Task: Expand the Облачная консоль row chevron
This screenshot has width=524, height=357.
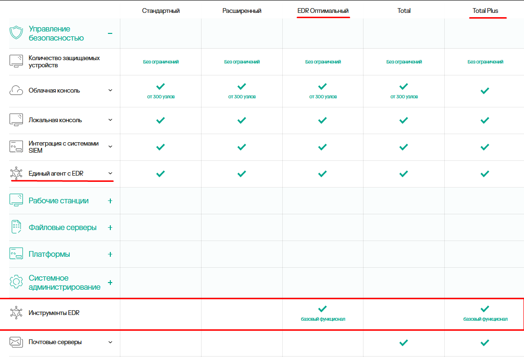Action: [110, 90]
